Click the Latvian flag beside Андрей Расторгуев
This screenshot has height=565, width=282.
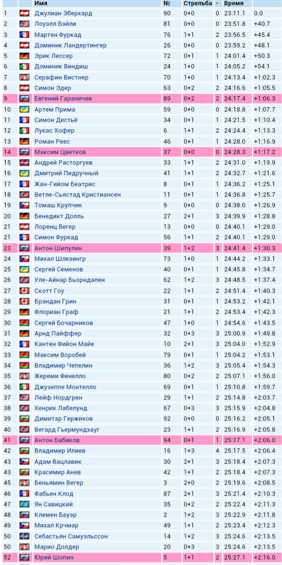24,163
